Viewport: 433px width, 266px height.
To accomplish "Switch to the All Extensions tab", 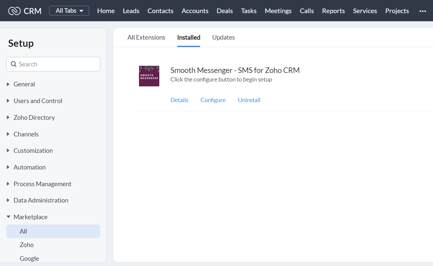I will click(147, 37).
